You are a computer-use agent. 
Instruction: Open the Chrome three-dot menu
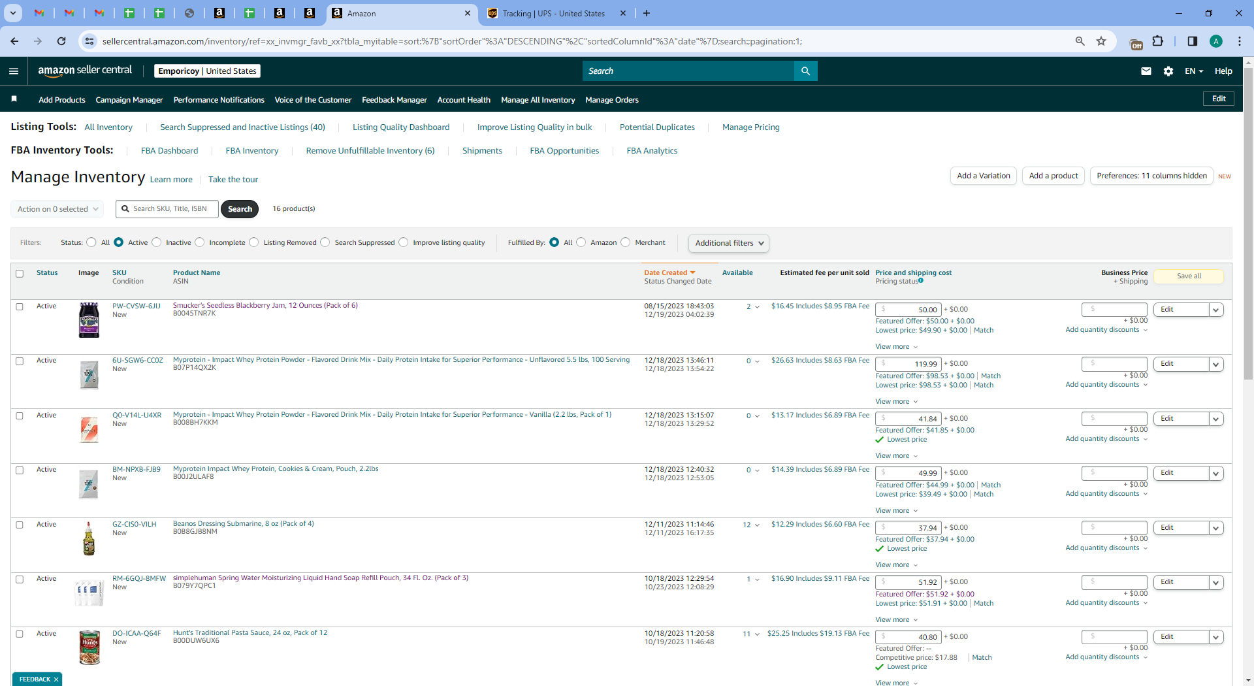(1240, 41)
